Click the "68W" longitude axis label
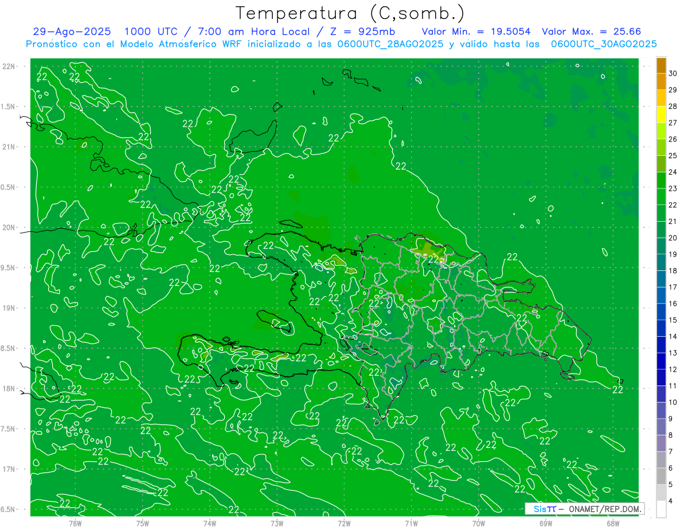The image size is (688, 531). pos(613,524)
